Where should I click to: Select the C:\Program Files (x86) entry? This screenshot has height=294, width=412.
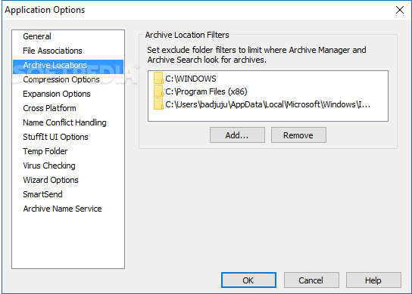pyautogui.click(x=206, y=91)
